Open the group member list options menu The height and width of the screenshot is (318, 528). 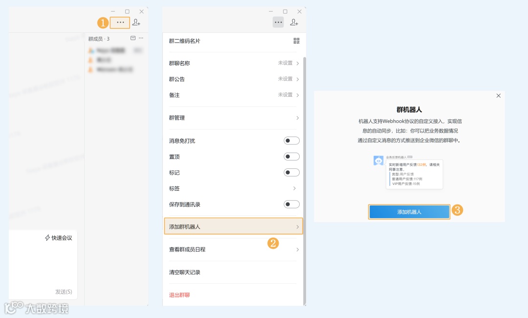140,38
